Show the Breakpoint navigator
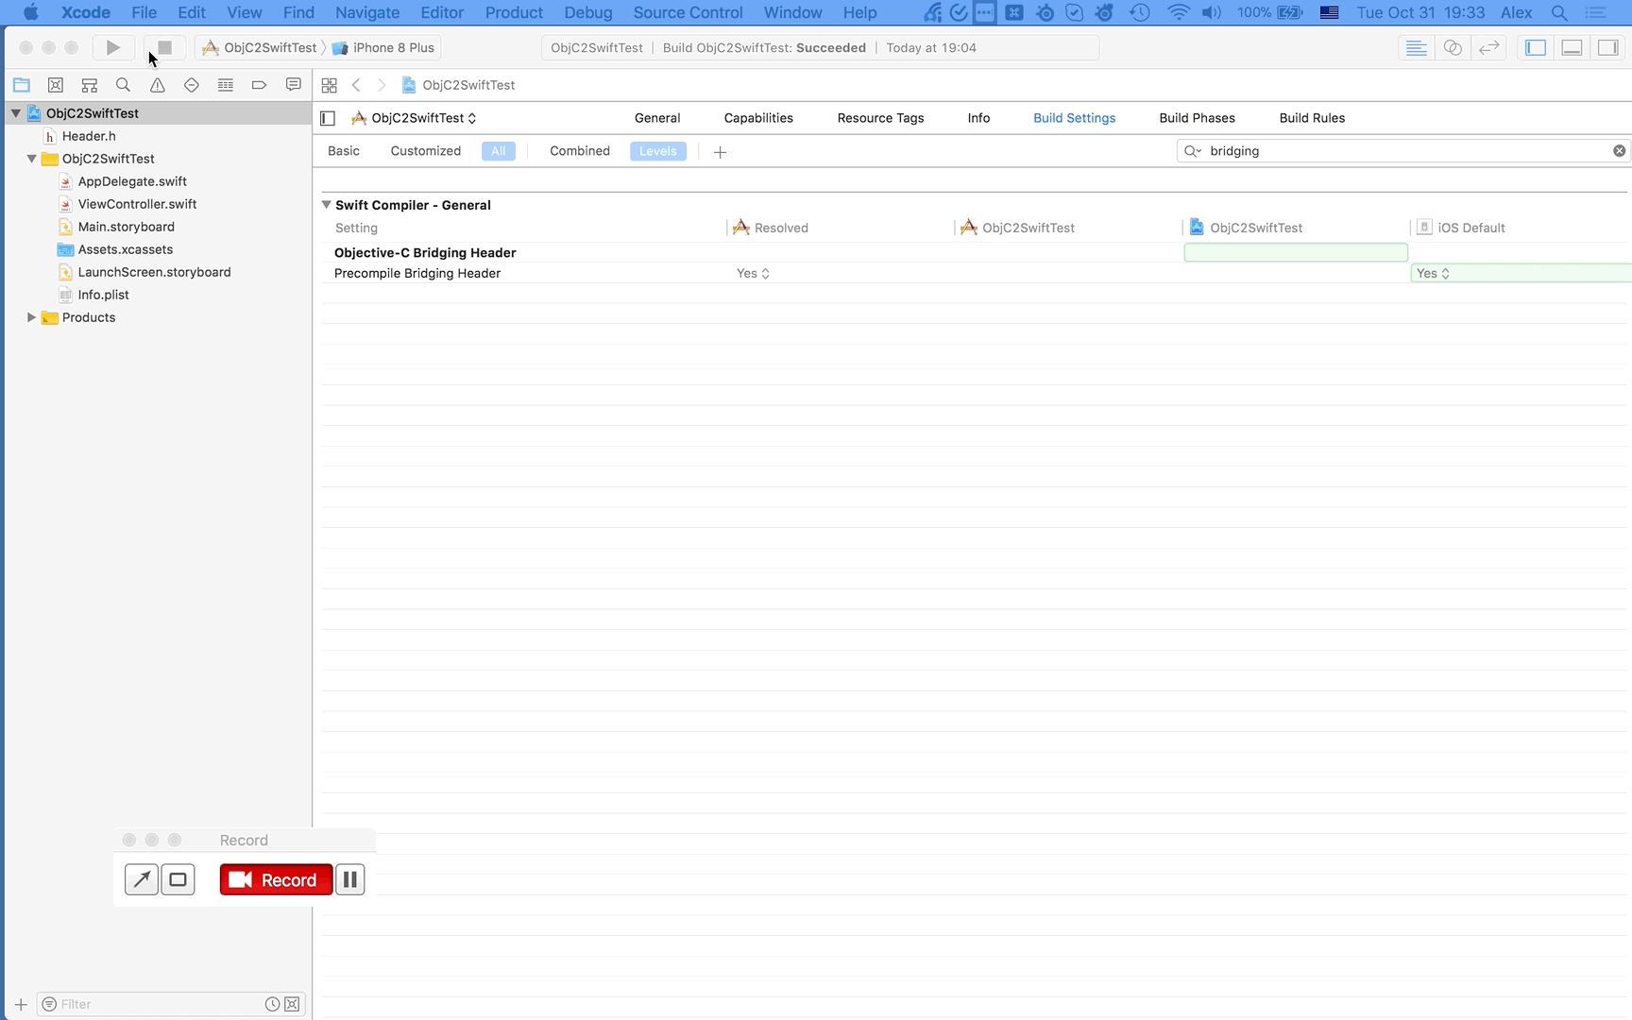1632x1020 pixels. (259, 85)
